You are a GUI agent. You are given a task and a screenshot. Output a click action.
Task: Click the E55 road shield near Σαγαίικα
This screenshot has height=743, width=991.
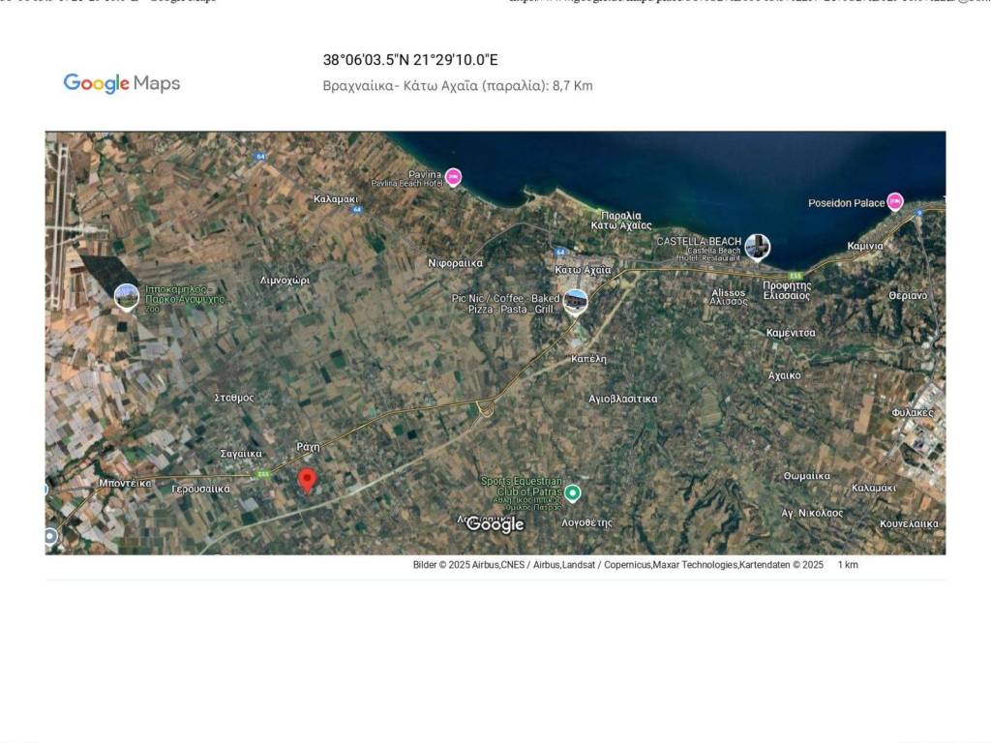point(262,474)
